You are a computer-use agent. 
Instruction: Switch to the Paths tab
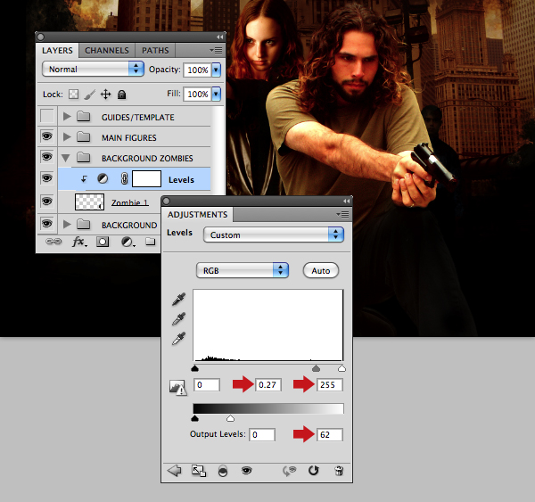[x=155, y=51]
